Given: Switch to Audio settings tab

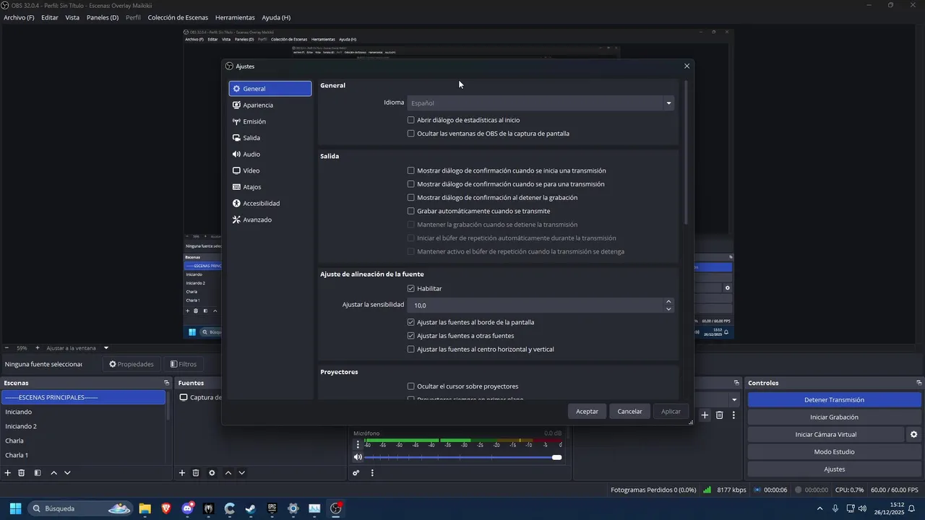Looking at the screenshot, I should pyautogui.click(x=270, y=154).
